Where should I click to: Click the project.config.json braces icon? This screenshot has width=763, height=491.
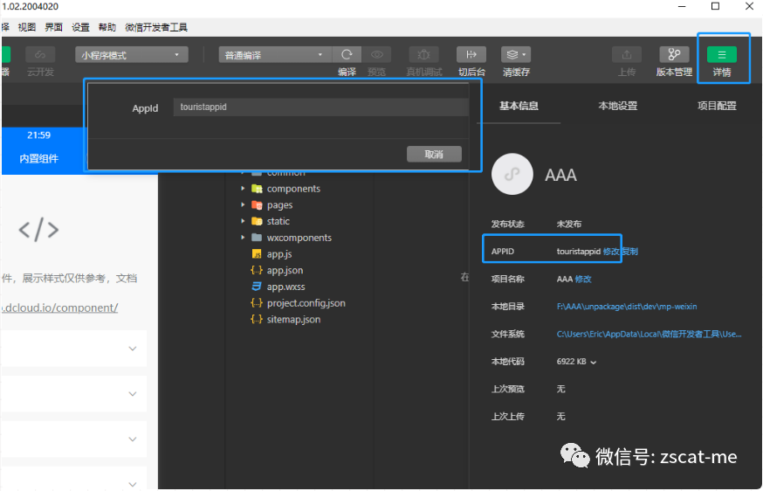(257, 303)
